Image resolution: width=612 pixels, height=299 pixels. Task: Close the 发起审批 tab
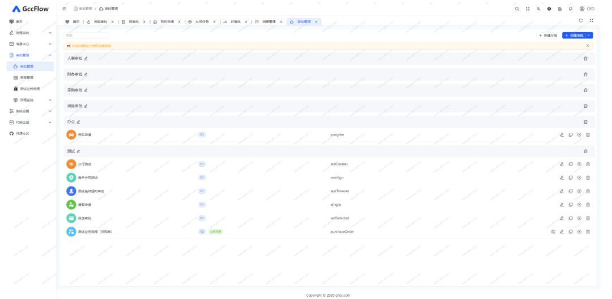(112, 22)
